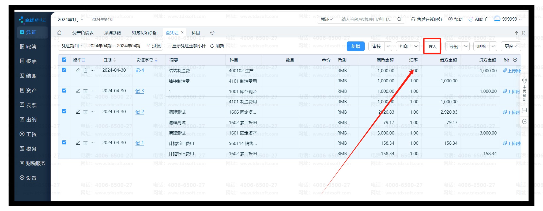
Task: Open the three-dots menu for voucher 记-2
Action: (x=93, y=112)
